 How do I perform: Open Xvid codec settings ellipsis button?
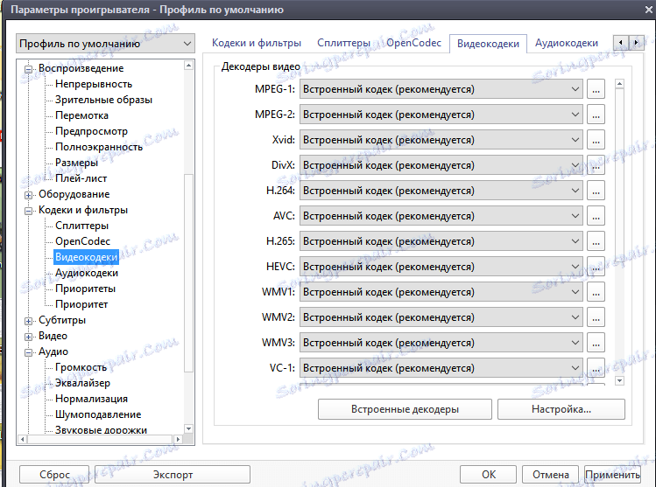tap(596, 140)
